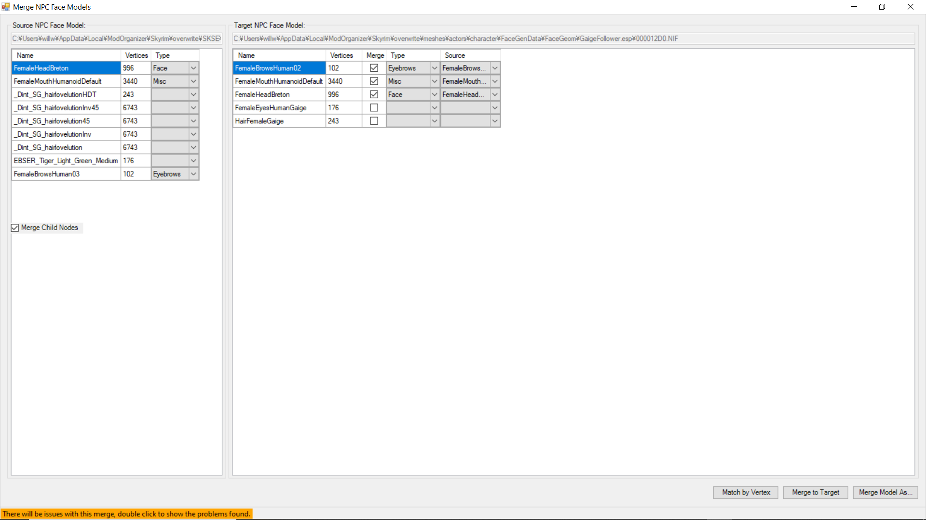Open Source dropdown for HairFemaleGaige

(495, 121)
